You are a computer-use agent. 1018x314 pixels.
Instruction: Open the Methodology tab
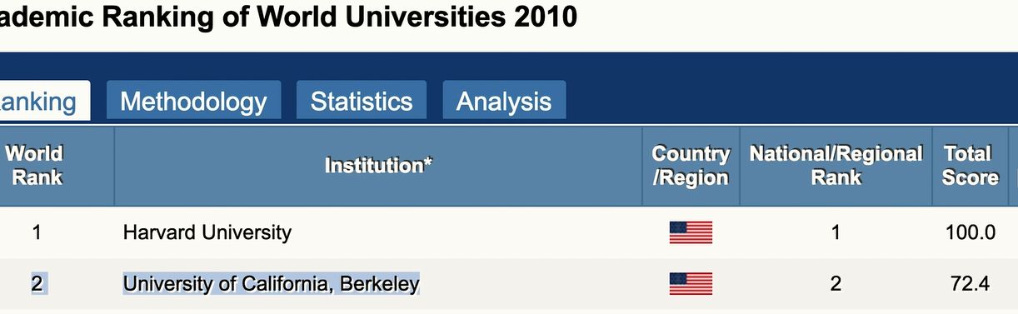tap(193, 102)
